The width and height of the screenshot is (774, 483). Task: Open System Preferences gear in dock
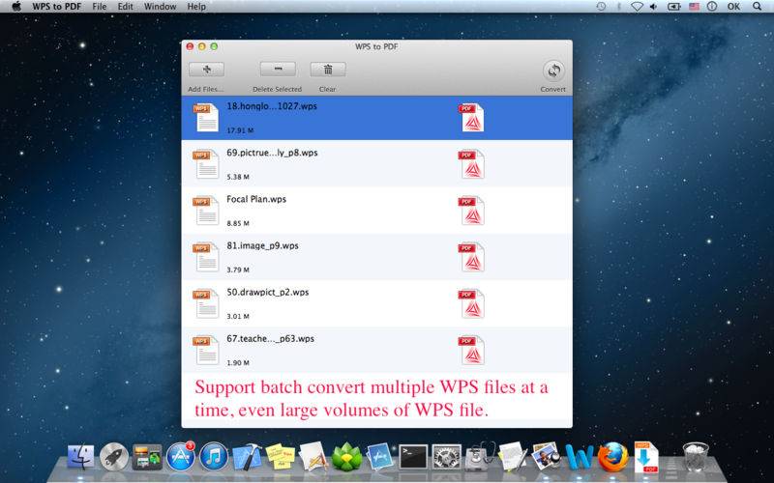pyautogui.click(x=446, y=457)
